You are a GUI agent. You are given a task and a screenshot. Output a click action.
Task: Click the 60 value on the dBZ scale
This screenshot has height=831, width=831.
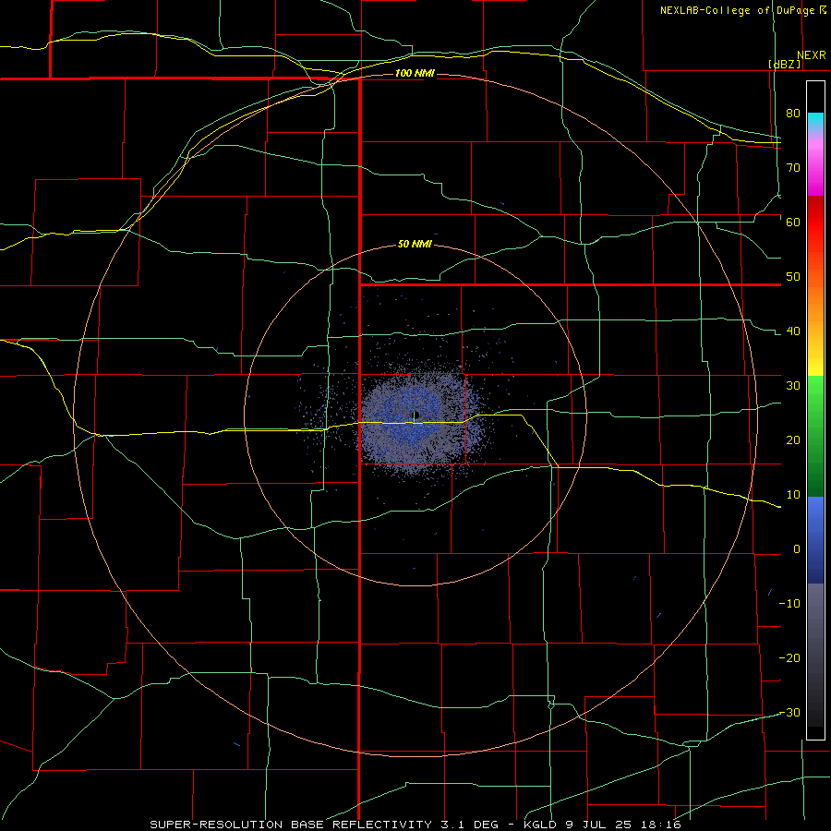point(793,222)
